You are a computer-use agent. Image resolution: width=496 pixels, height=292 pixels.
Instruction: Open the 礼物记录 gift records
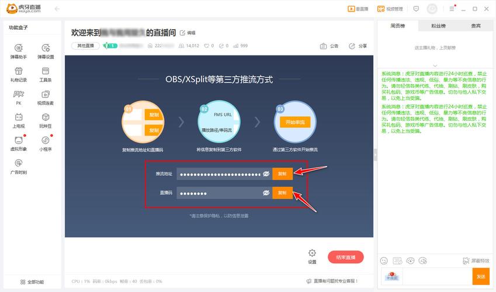pyautogui.click(x=18, y=74)
